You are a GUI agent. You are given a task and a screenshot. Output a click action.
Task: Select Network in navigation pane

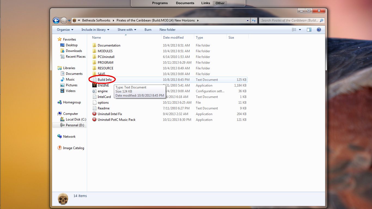click(69, 137)
